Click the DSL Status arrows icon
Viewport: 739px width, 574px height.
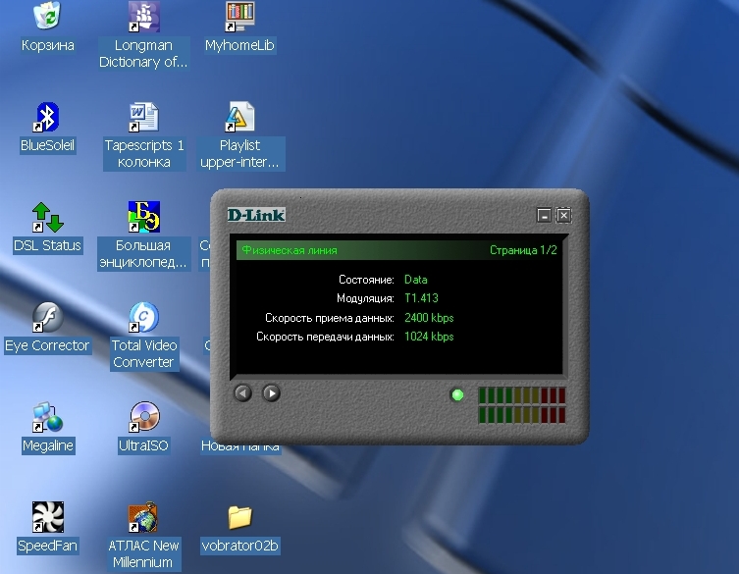47,217
